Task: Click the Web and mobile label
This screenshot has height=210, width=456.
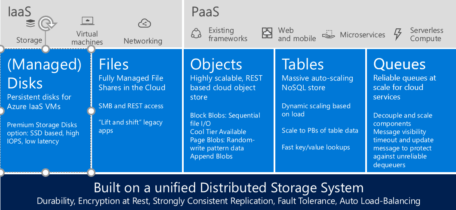Action: click(x=297, y=34)
